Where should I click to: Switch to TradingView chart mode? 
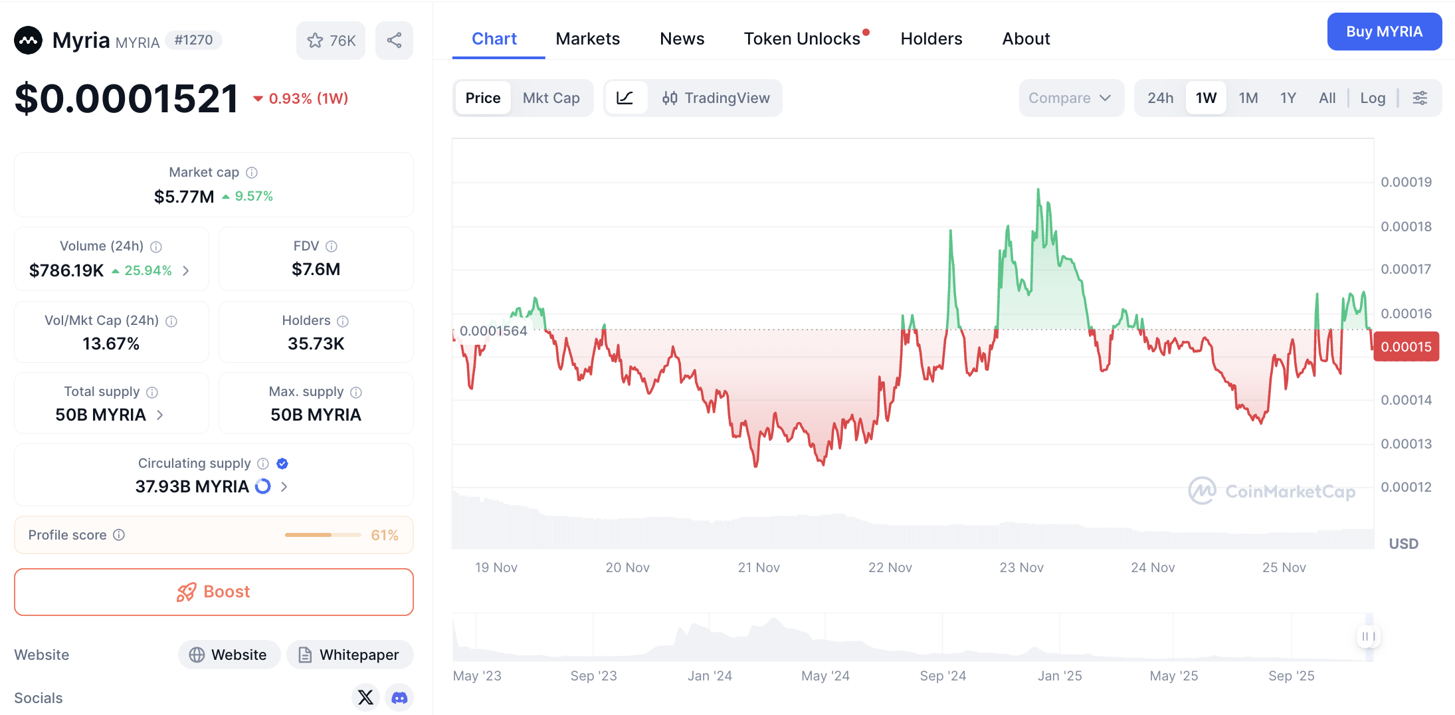tap(716, 98)
